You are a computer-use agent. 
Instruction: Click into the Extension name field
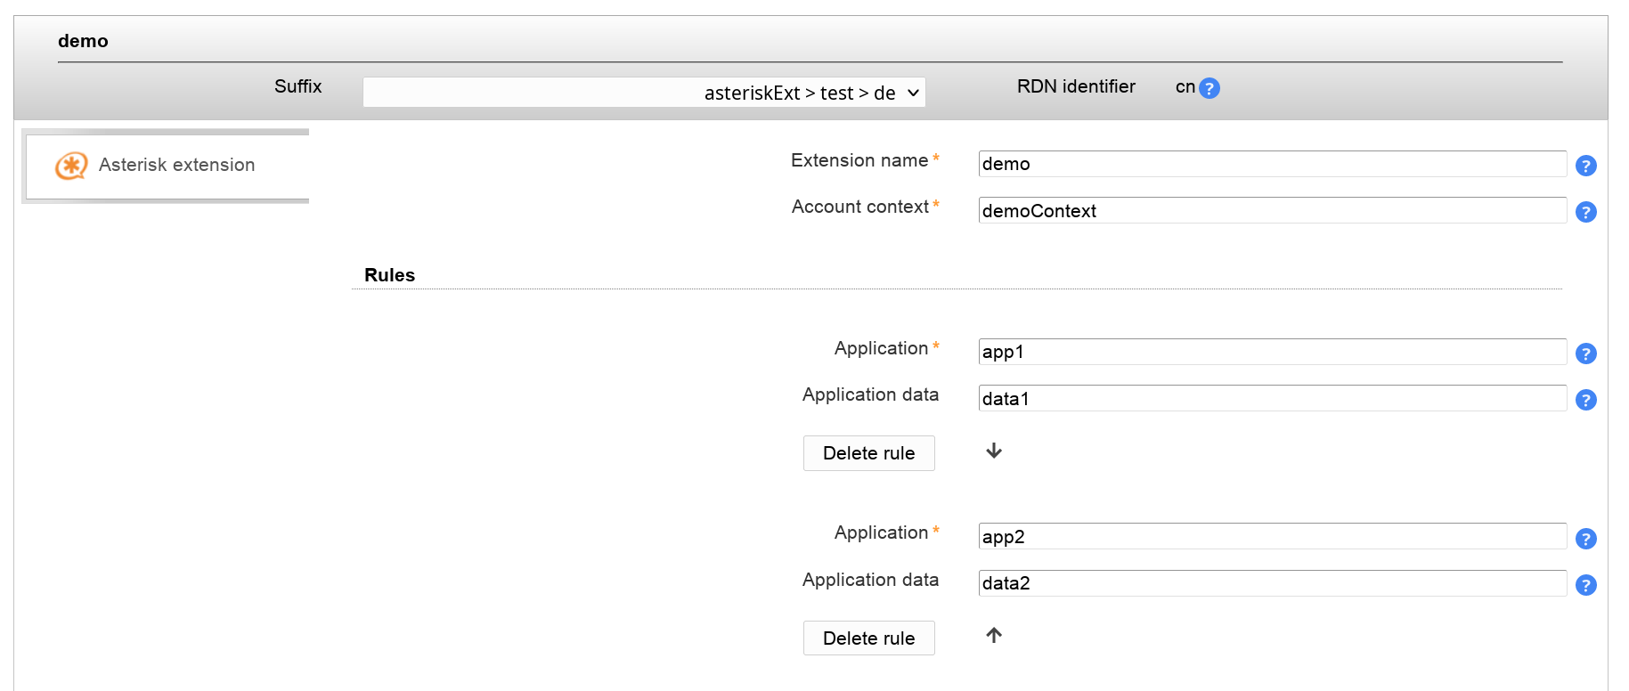click(x=1271, y=164)
